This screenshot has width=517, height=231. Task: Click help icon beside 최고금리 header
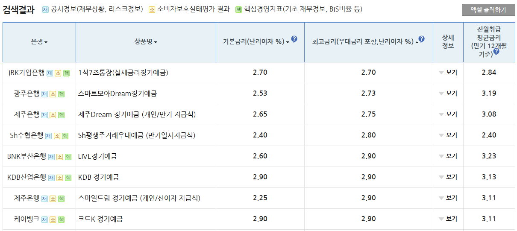(422, 39)
